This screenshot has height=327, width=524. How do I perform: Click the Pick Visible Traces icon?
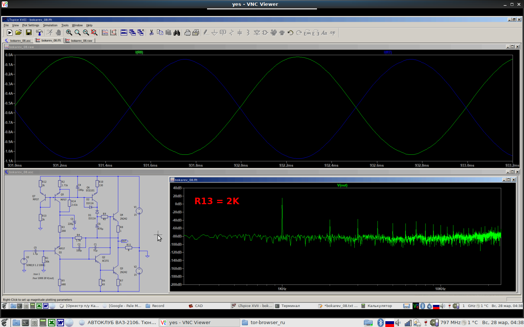pos(105,33)
